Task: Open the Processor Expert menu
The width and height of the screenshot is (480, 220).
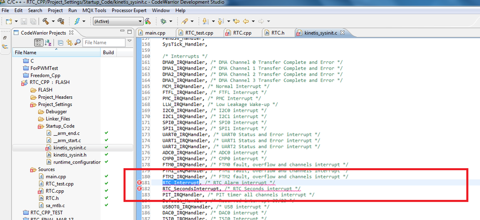Action: click(129, 11)
